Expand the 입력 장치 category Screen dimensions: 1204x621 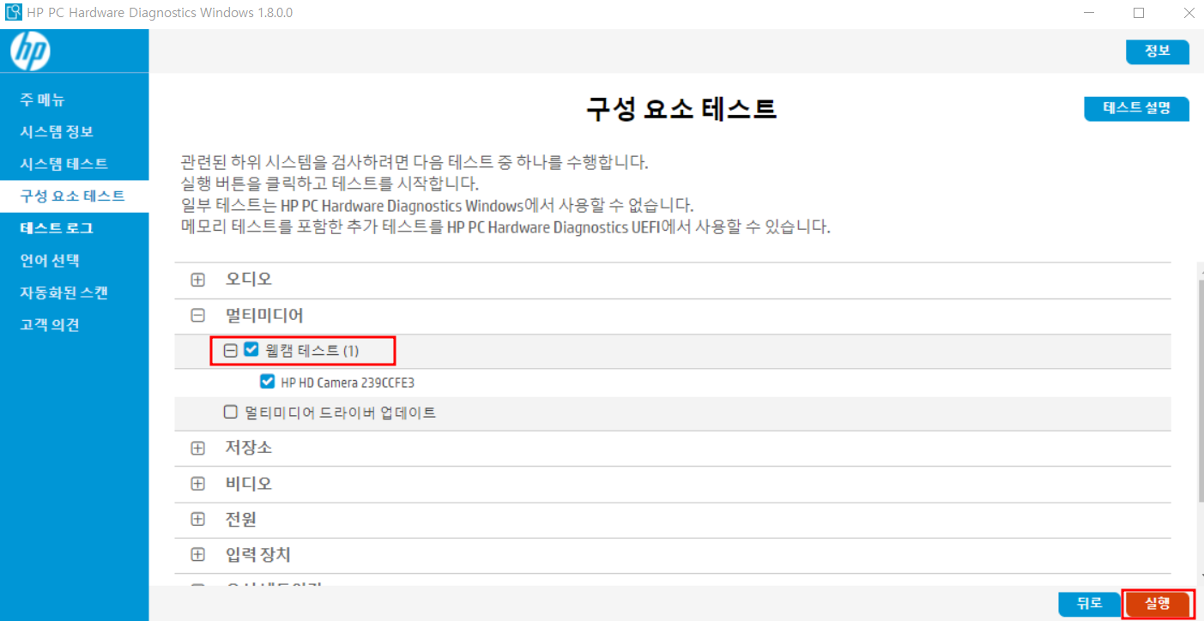click(198, 555)
